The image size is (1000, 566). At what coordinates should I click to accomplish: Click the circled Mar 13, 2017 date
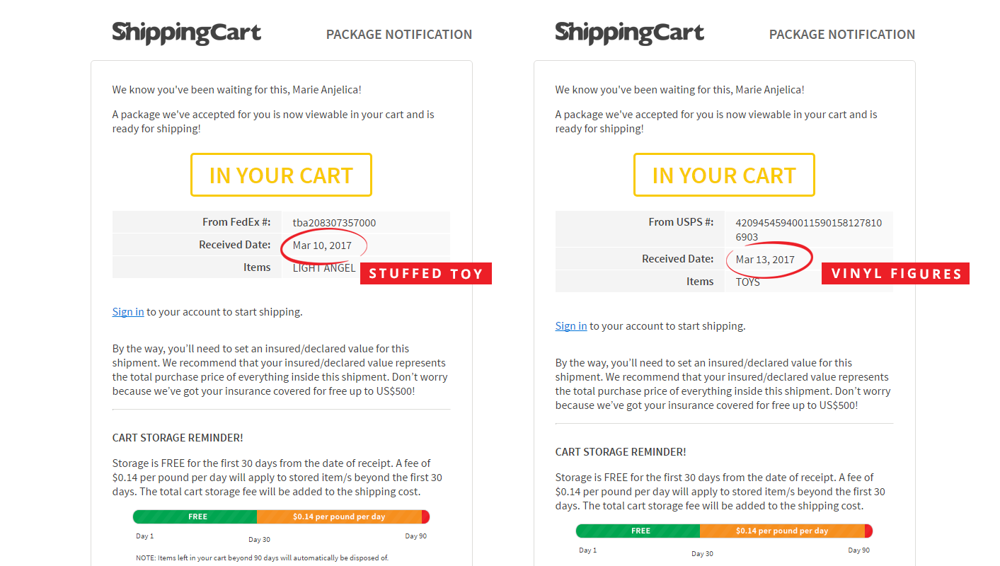click(x=765, y=259)
